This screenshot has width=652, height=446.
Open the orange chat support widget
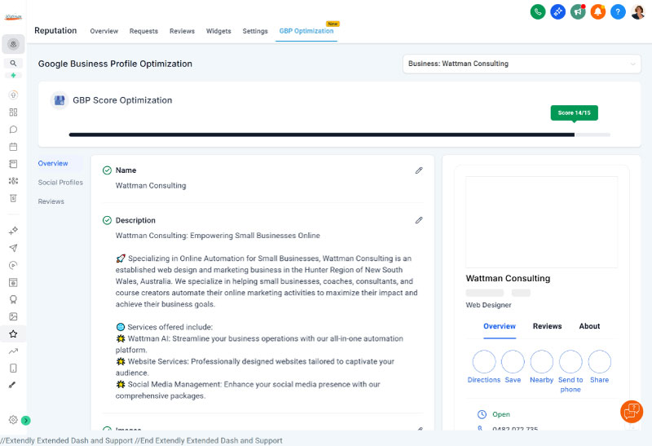pyautogui.click(x=632, y=412)
